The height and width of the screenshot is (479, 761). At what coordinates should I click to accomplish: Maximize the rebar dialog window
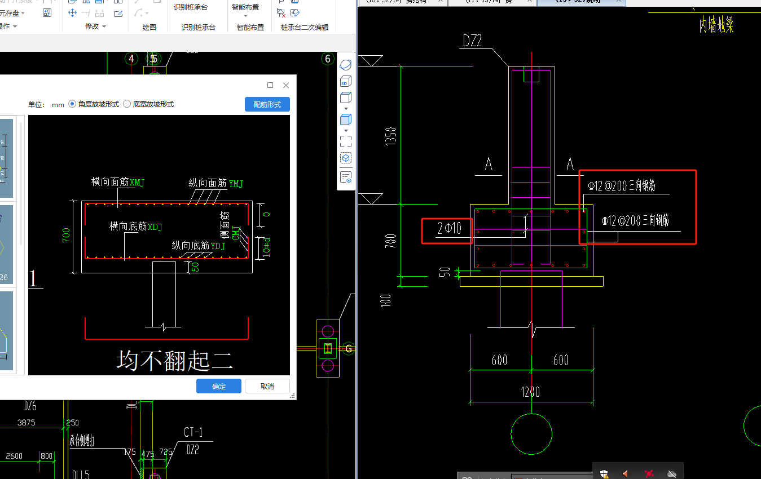270,85
